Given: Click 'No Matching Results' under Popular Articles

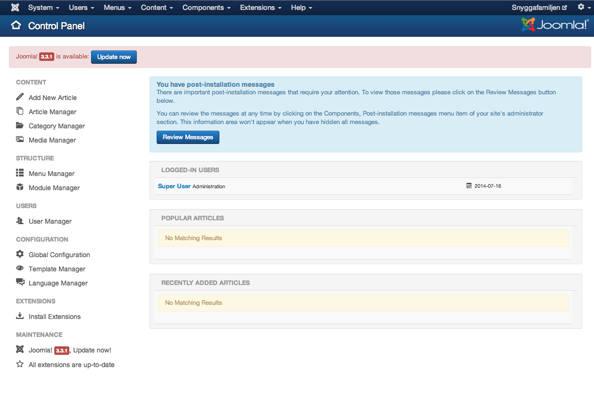Looking at the screenshot, I should click(x=193, y=238).
